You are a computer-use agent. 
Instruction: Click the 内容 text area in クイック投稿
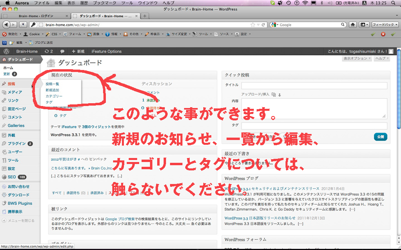[314, 108]
